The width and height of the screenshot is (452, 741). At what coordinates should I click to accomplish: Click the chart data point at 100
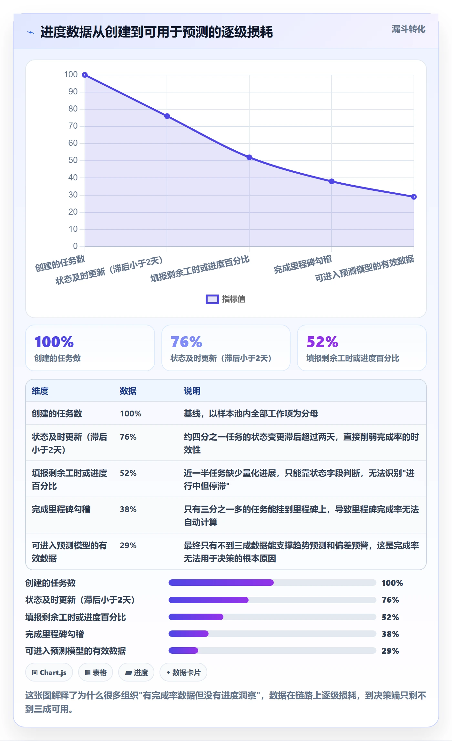(x=85, y=75)
